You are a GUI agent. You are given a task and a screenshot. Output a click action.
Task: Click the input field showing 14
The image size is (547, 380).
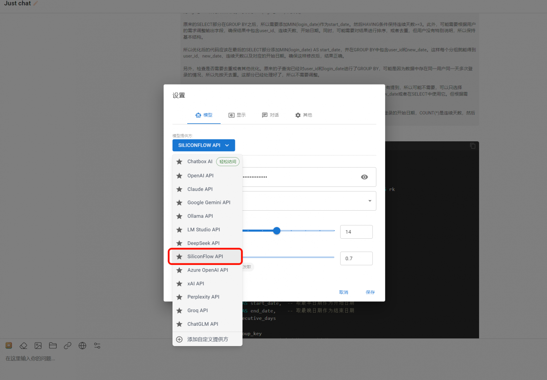pos(356,232)
